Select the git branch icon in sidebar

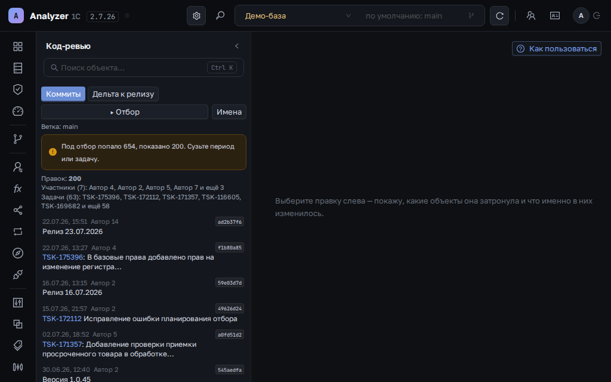[18, 138]
